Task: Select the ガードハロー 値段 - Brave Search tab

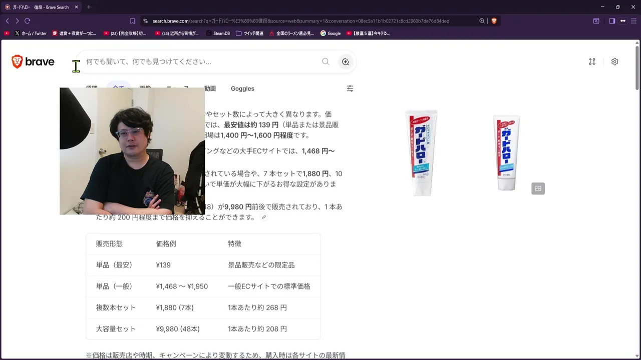Action: click(41, 7)
